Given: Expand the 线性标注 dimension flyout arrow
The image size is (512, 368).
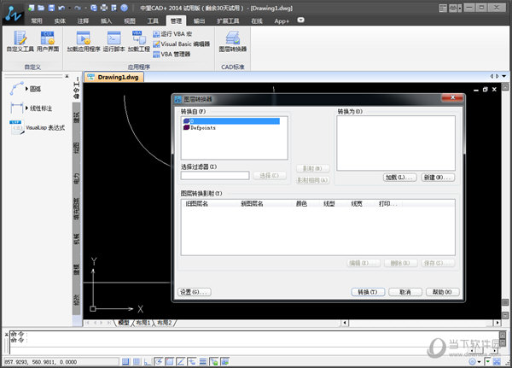Looking at the screenshot, I should click(26, 108).
